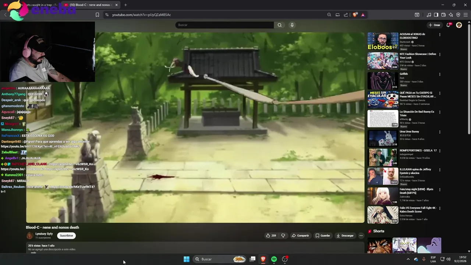Open more actions ellipsis under video
Image resolution: width=471 pixels, height=265 pixels.
(361, 236)
